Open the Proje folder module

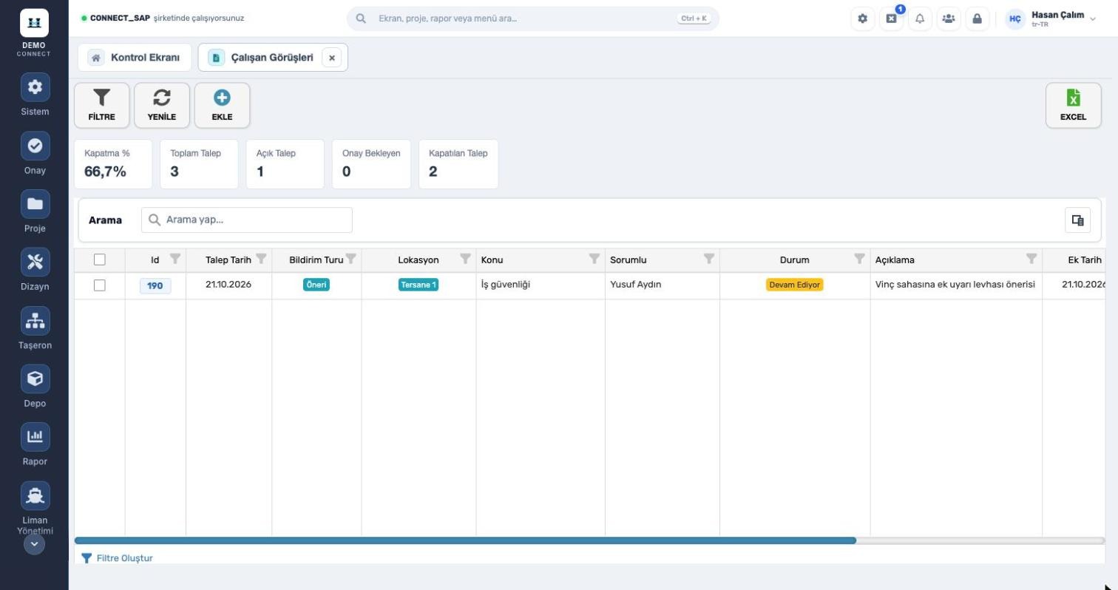[x=35, y=204]
